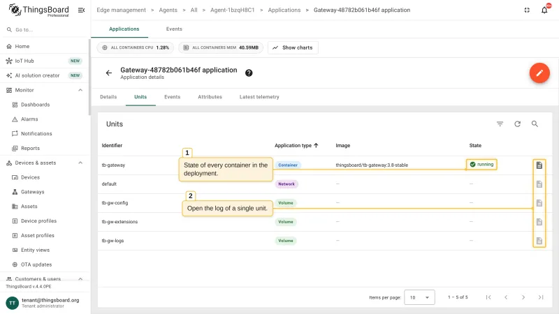Select the top Applications tab

(x=124, y=29)
